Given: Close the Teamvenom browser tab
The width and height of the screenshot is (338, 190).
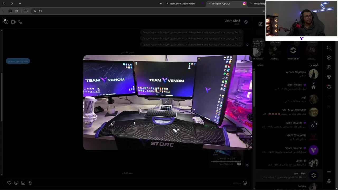Looking at the screenshot, I should pos(167,4).
